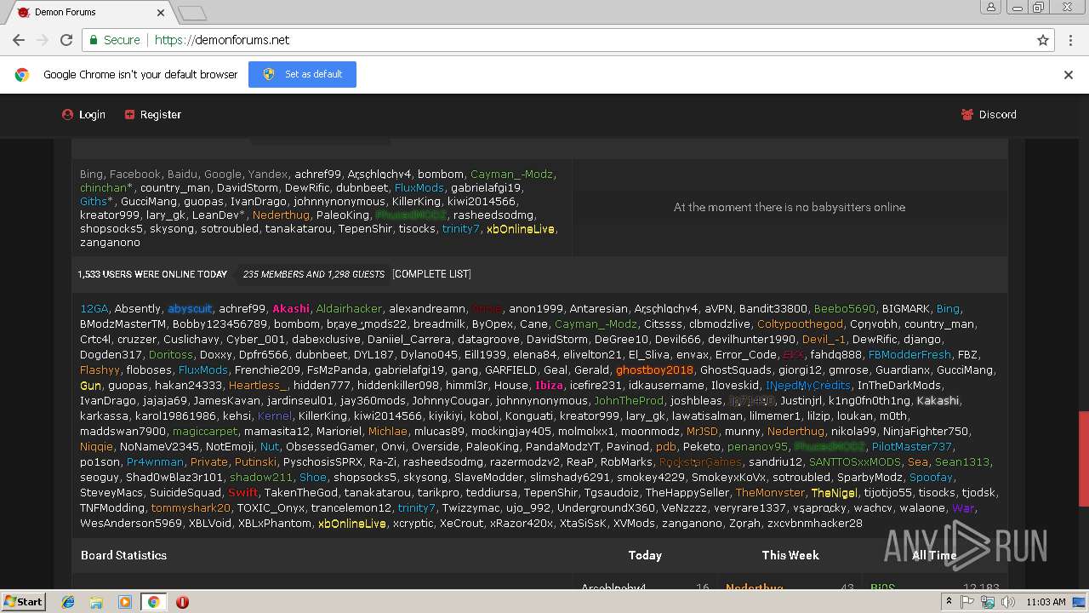Bookmark this page with the star icon
The image size is (1089, 613).
[x=1043, y=40]
